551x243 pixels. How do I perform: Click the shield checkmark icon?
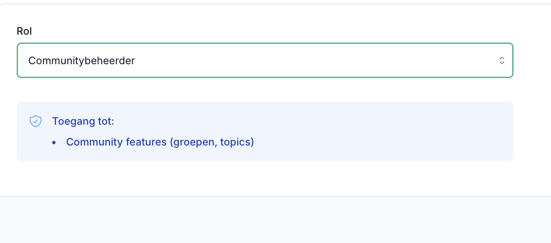coord(36,121)
